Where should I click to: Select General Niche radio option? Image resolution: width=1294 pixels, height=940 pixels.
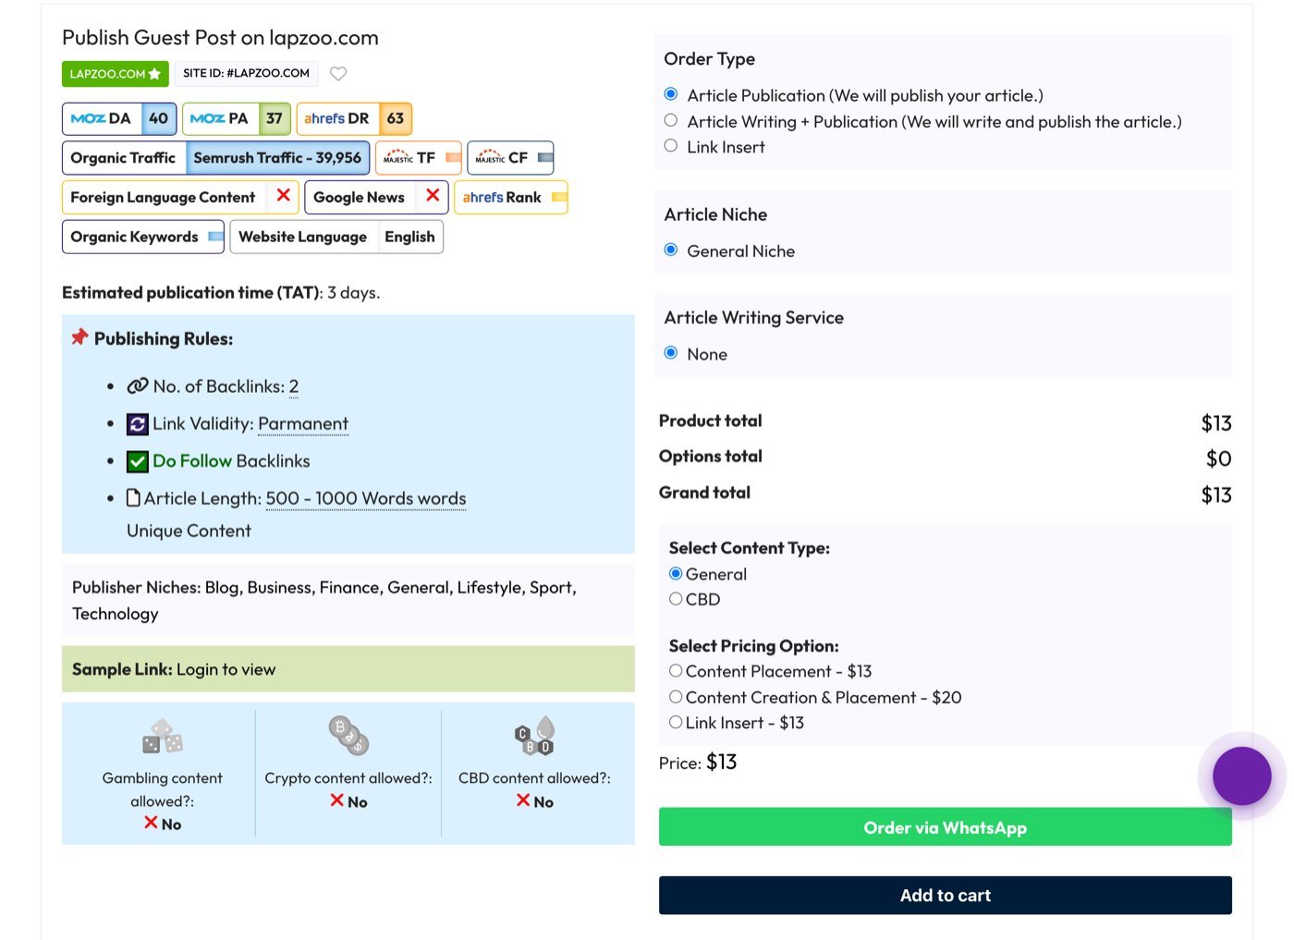[x=671, y=250]
